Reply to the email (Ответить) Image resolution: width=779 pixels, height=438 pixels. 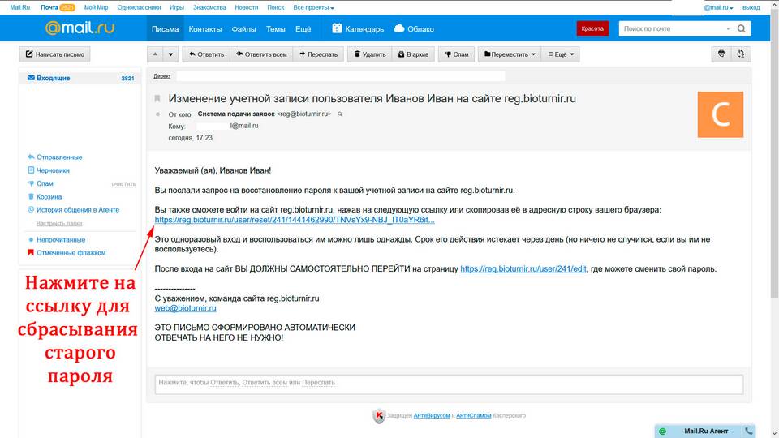[205, 54]
